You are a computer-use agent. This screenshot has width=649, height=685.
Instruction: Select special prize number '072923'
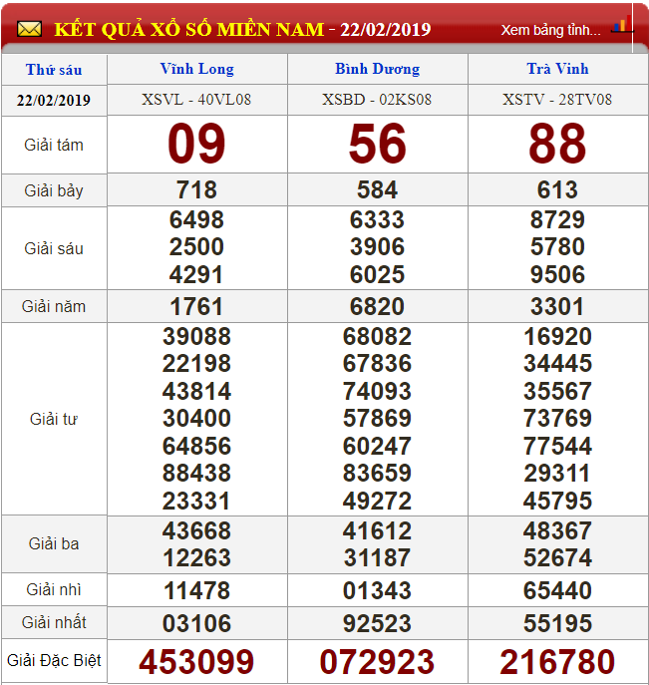tap(377, 662)
